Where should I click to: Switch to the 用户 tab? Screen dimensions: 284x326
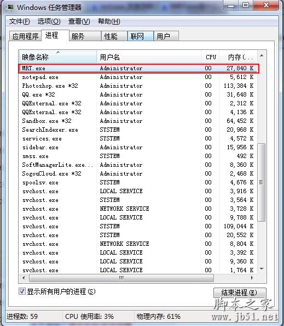tap(166, 36)
